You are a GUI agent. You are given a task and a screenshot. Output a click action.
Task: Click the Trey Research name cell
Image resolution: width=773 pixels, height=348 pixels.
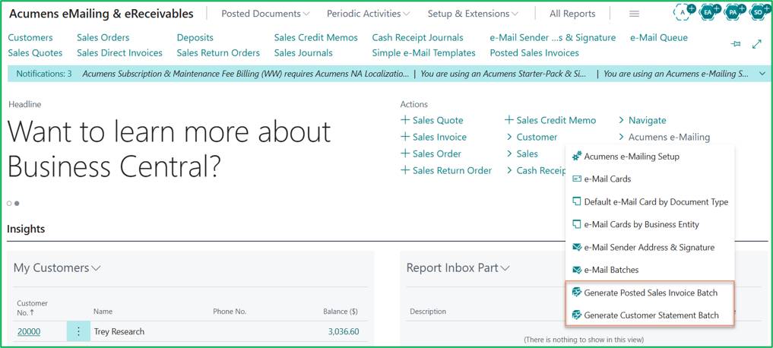(119, 332)
